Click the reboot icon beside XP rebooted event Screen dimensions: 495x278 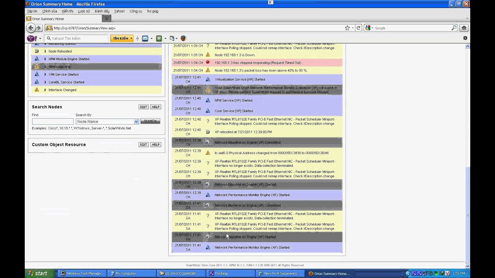[x=208, y=132]
